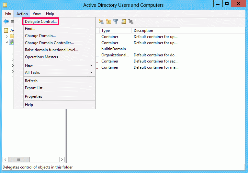Click Container type beside 'ma...' description

coord(110,67)
